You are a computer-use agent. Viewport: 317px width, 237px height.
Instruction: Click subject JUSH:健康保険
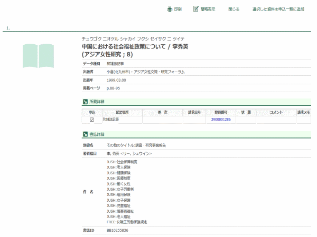[118, 173]
